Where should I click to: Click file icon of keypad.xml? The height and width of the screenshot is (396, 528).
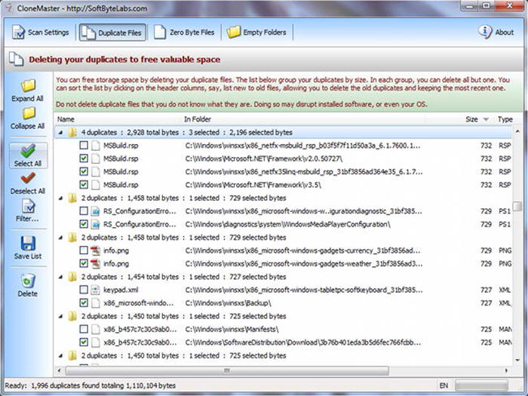click(96, 290)
